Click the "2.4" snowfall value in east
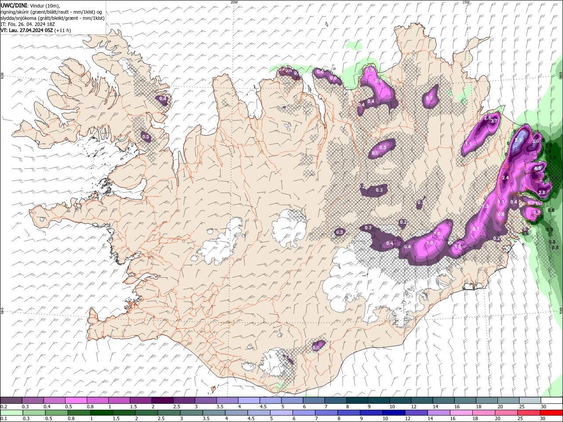 click(505, 178)
